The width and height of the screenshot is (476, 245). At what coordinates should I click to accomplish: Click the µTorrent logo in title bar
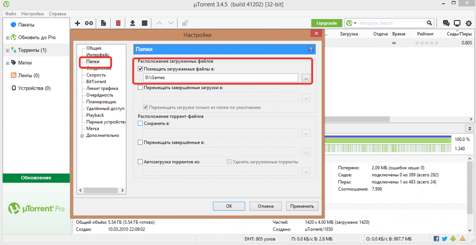coord(6,4)
